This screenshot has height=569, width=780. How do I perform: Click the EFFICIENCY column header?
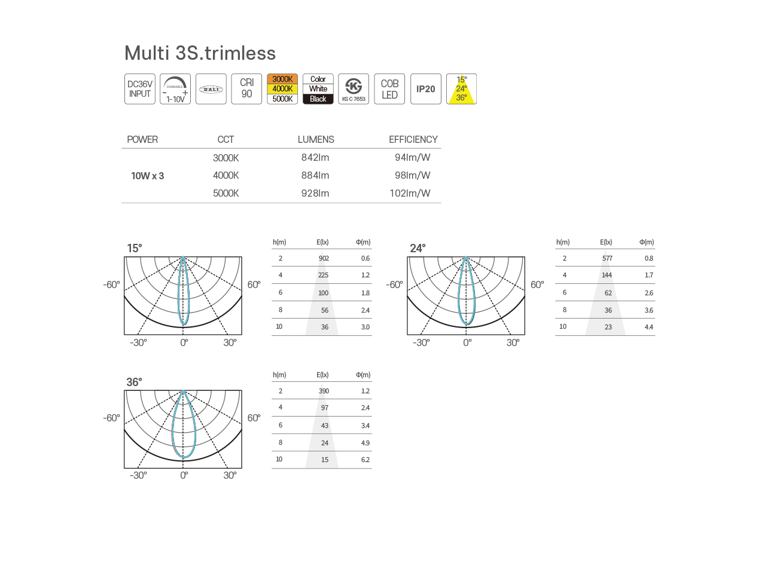click(x=413, y=139)
